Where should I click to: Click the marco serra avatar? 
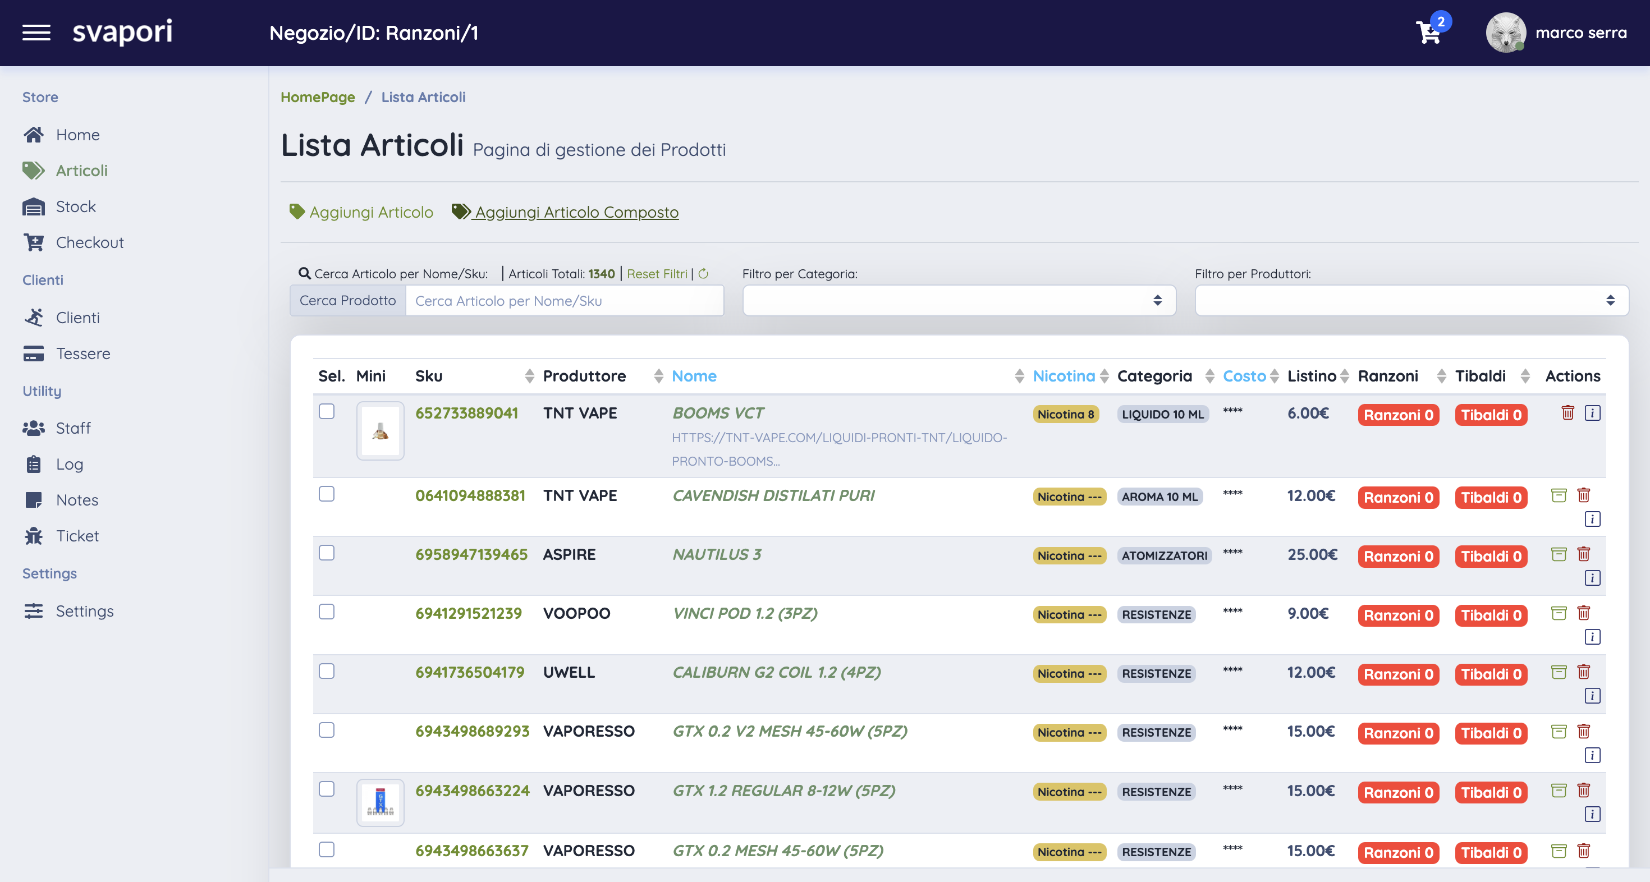pos(1505,33)
